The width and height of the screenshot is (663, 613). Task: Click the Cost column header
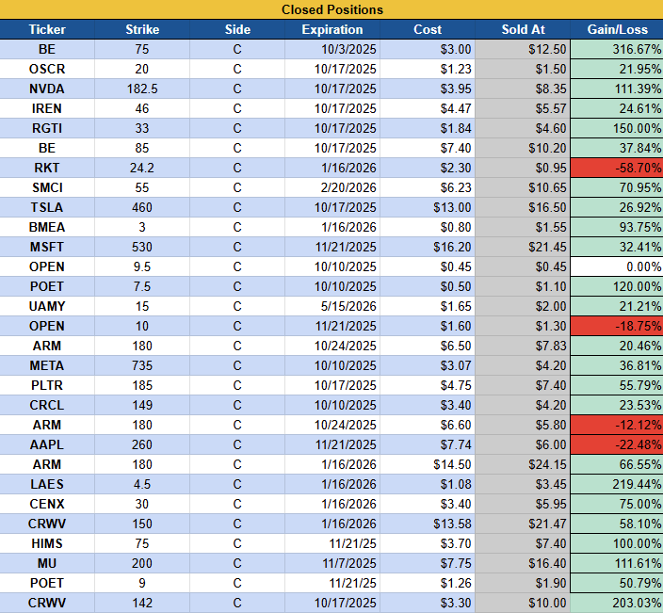click(428, 29)
